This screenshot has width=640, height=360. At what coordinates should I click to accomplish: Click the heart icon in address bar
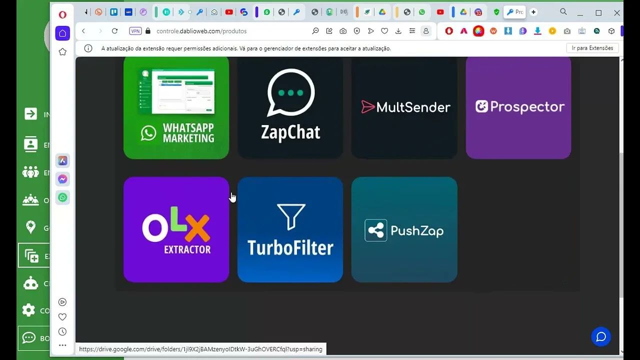[384, 31]
